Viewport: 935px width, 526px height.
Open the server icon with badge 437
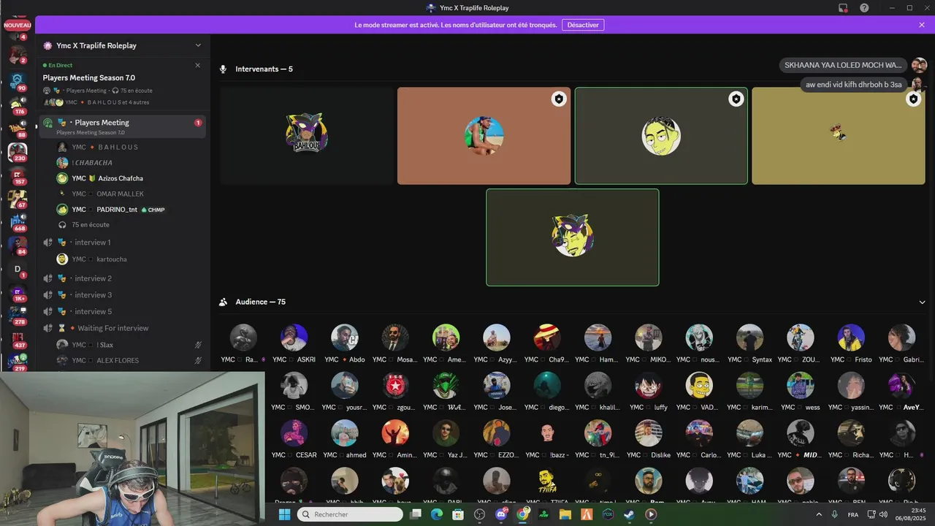click(x=18, y=339)
